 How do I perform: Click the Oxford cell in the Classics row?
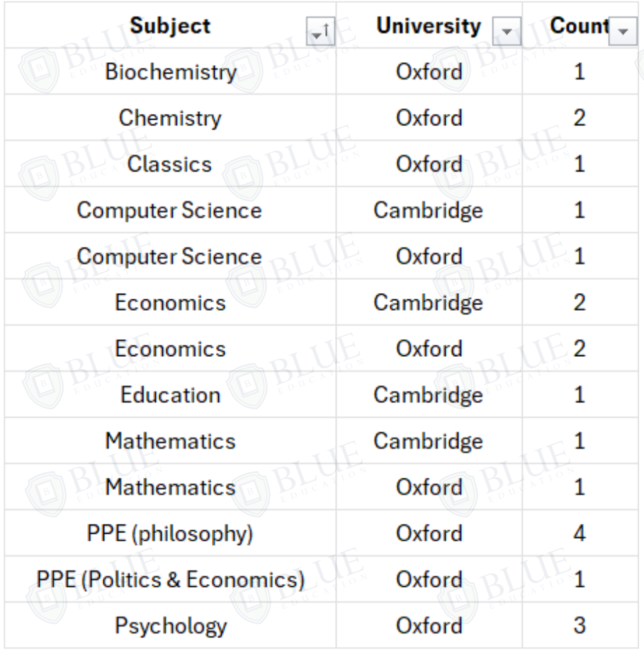(429, 164)
